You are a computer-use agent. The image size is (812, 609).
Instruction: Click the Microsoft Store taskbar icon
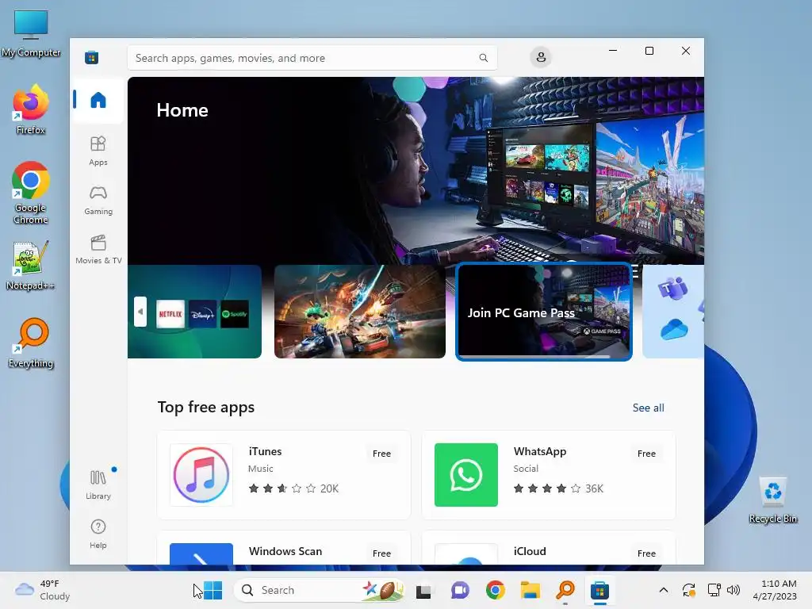599,590
